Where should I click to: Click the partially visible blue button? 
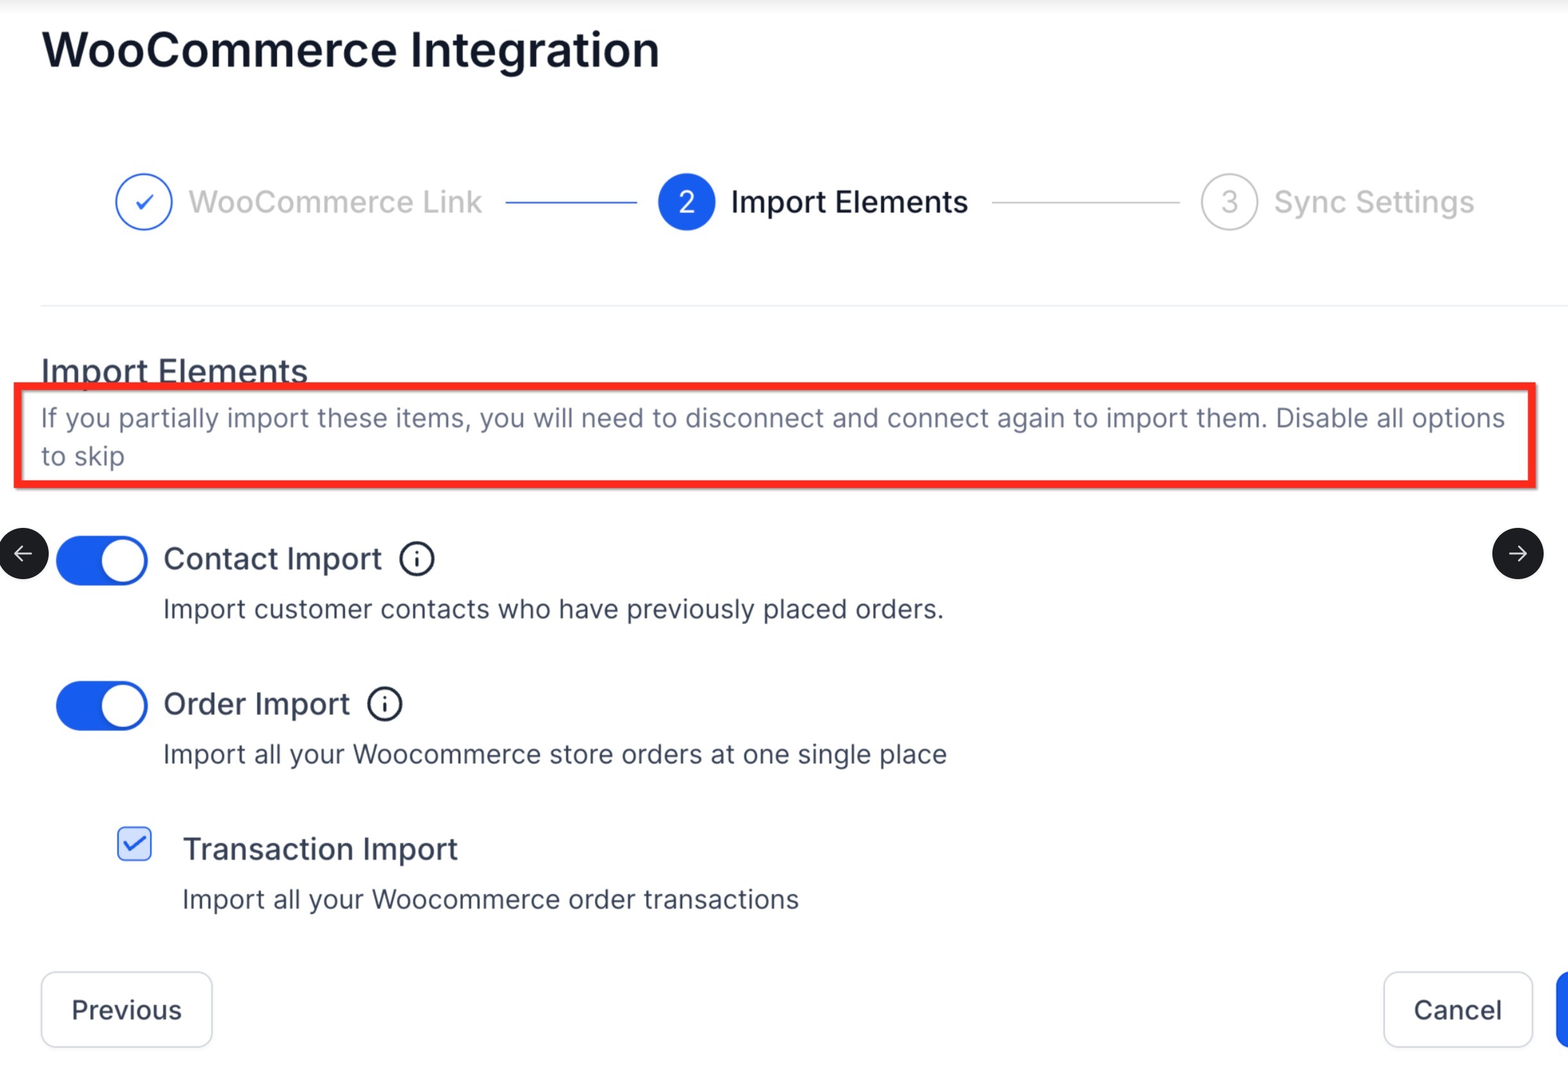click(x=1562, y=1010)
